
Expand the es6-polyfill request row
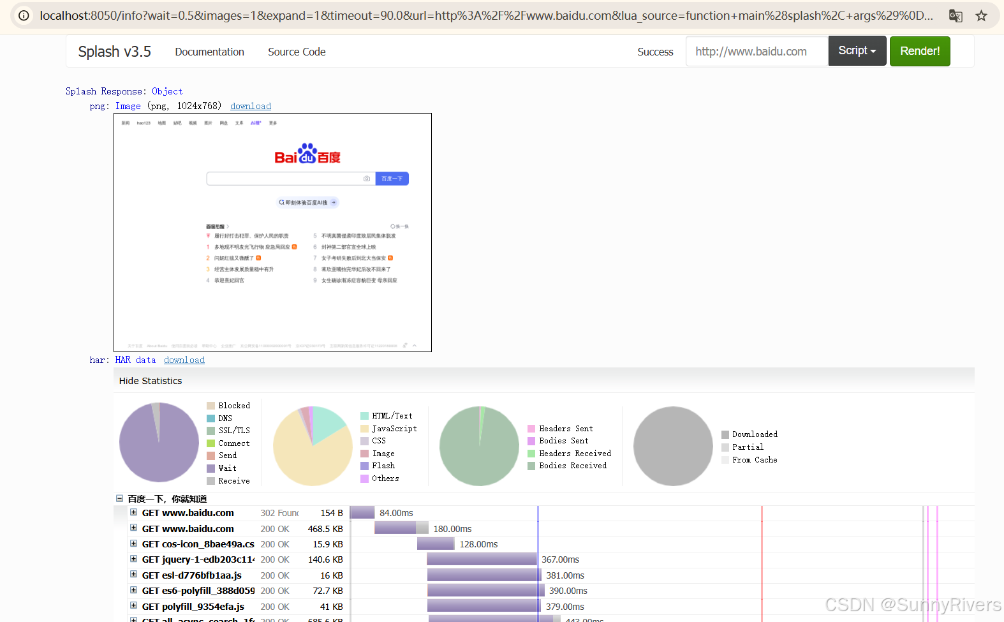coord(133,590)
